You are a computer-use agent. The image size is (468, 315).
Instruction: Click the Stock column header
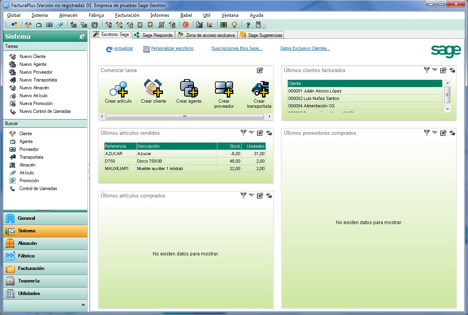point(229,146)
